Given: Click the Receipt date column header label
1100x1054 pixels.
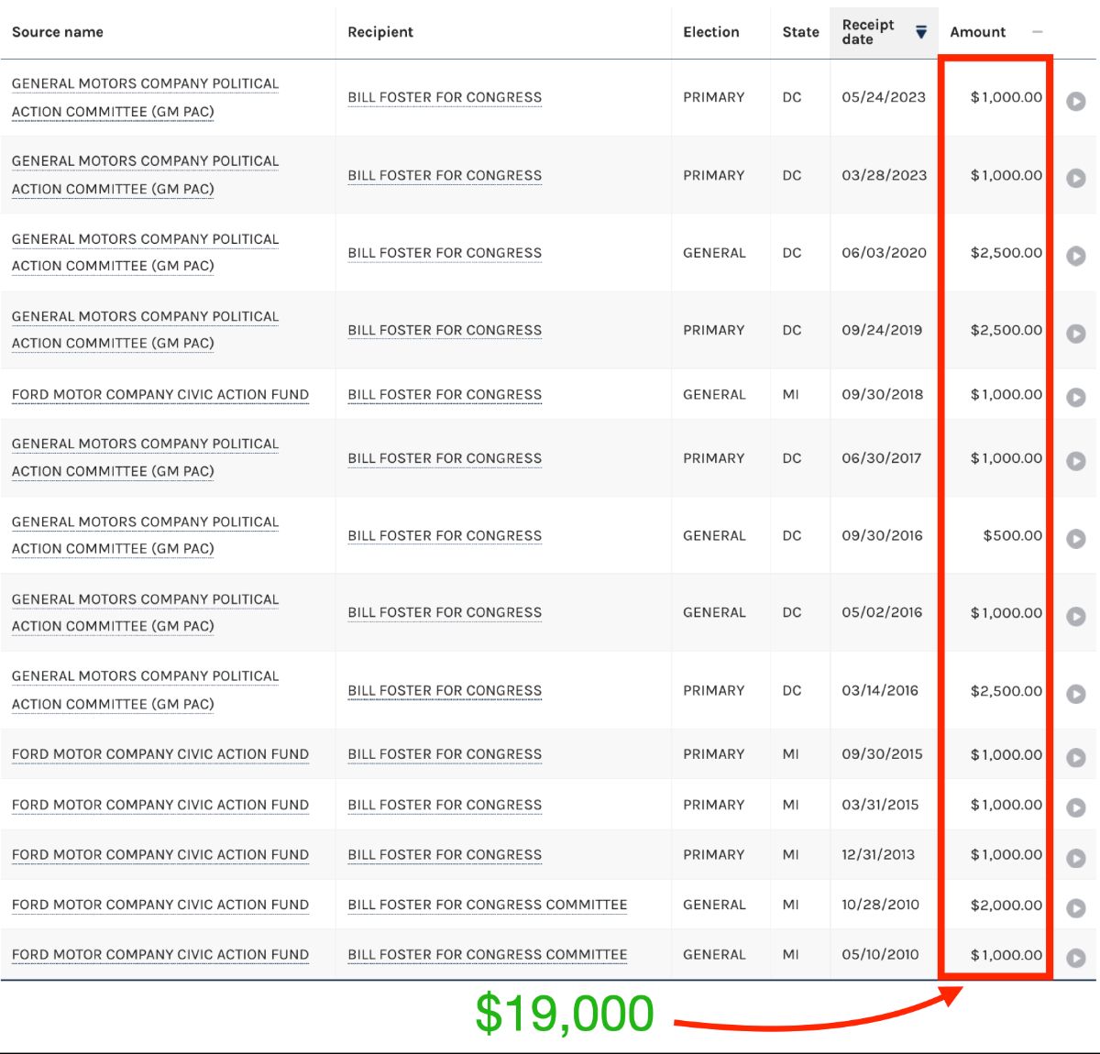Looking at the screenshot, I should pos(867,32).
